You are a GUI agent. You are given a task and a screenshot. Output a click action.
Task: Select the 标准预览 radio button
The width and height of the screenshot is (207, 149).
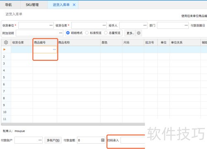point(87,33)
